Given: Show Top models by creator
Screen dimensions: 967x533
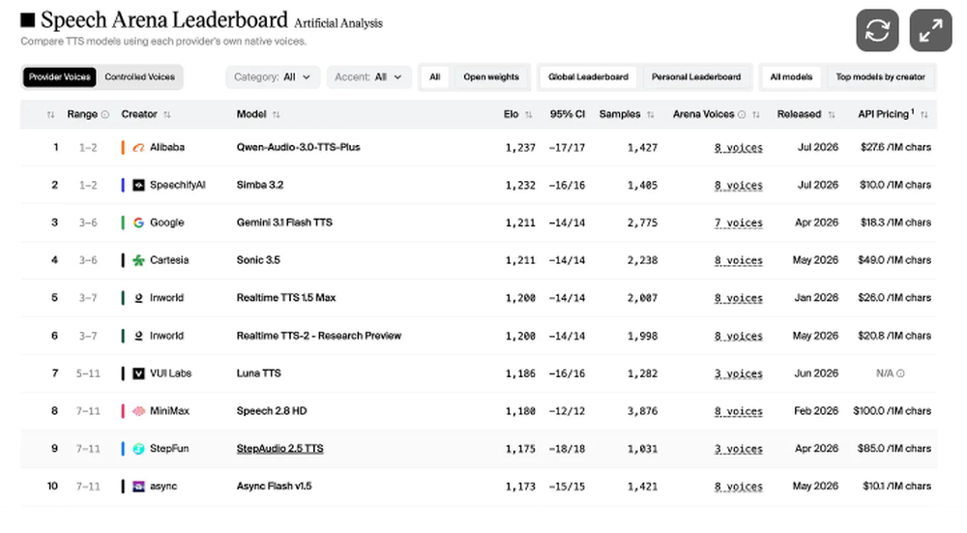Looking at the screenshot, I should [x=880, y=77].
